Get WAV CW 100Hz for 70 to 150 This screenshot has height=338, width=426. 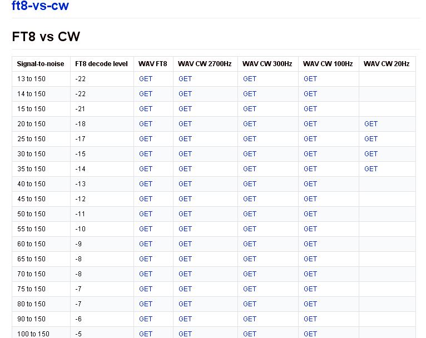pos(310,274)
